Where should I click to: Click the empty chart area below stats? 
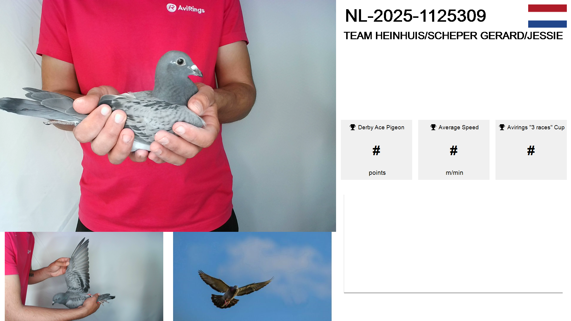(x=453, y=244)
